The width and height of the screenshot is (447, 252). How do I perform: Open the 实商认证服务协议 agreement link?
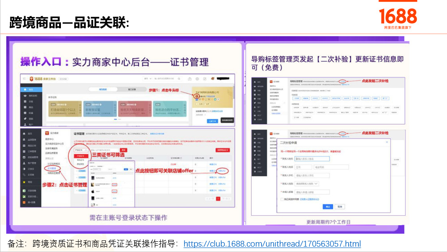click(309, 199)
